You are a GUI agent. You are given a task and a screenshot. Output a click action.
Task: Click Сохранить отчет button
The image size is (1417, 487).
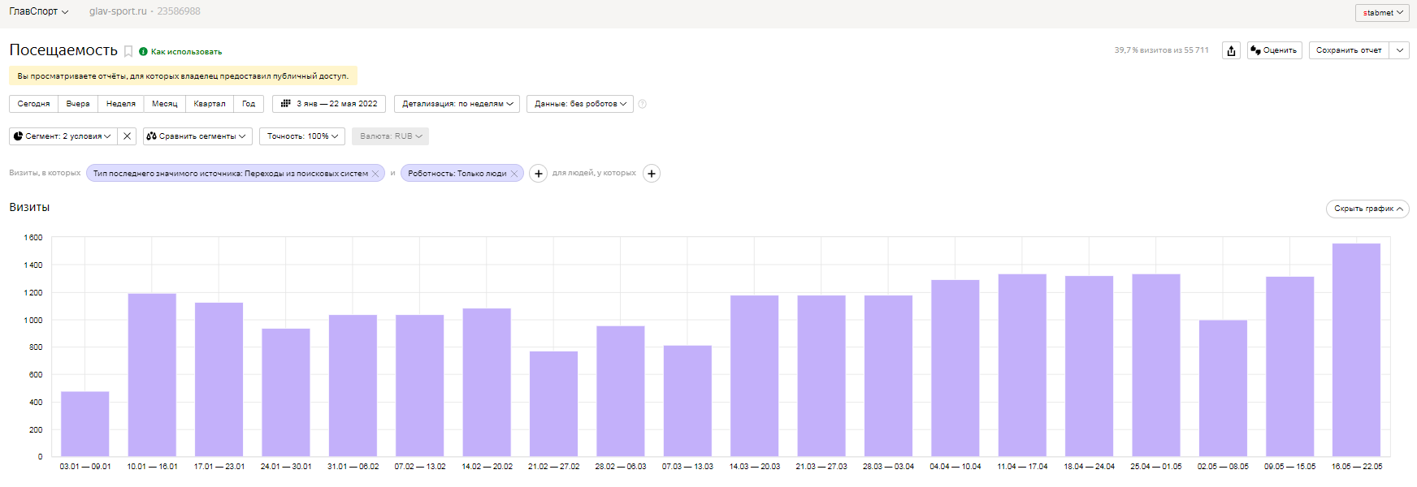coord(1349,50)
